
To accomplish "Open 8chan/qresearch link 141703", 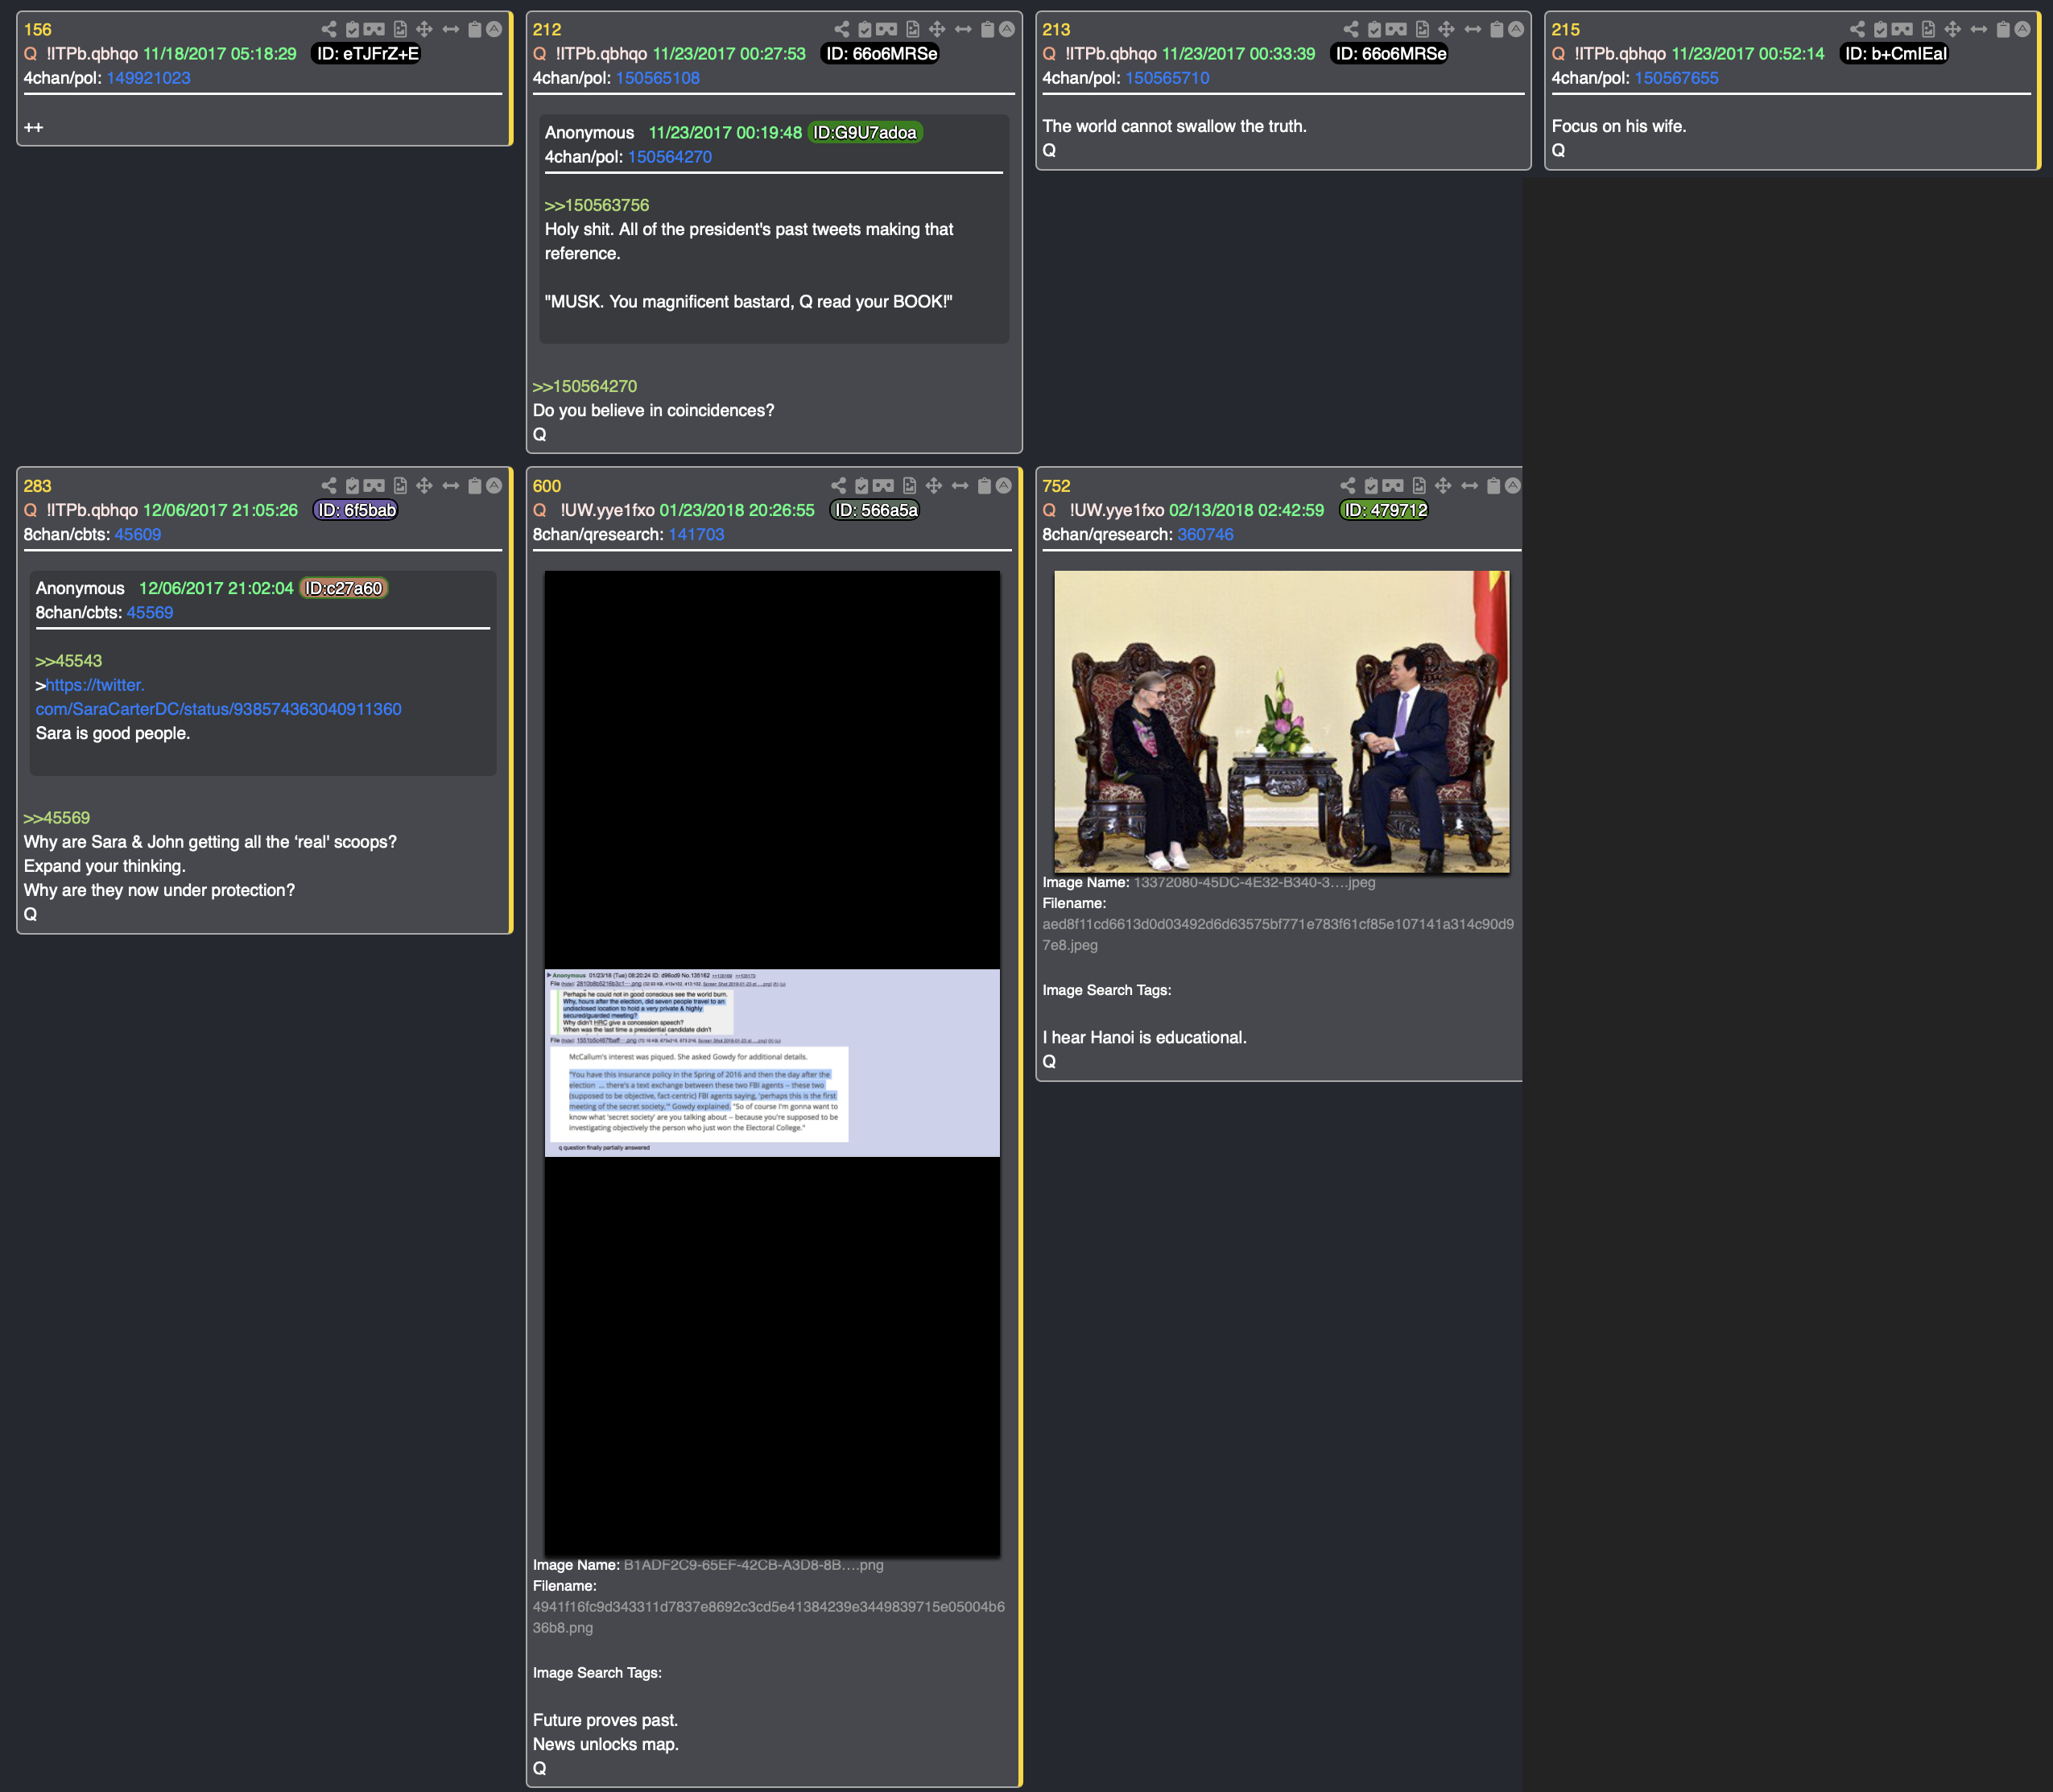I will [696, 534].
